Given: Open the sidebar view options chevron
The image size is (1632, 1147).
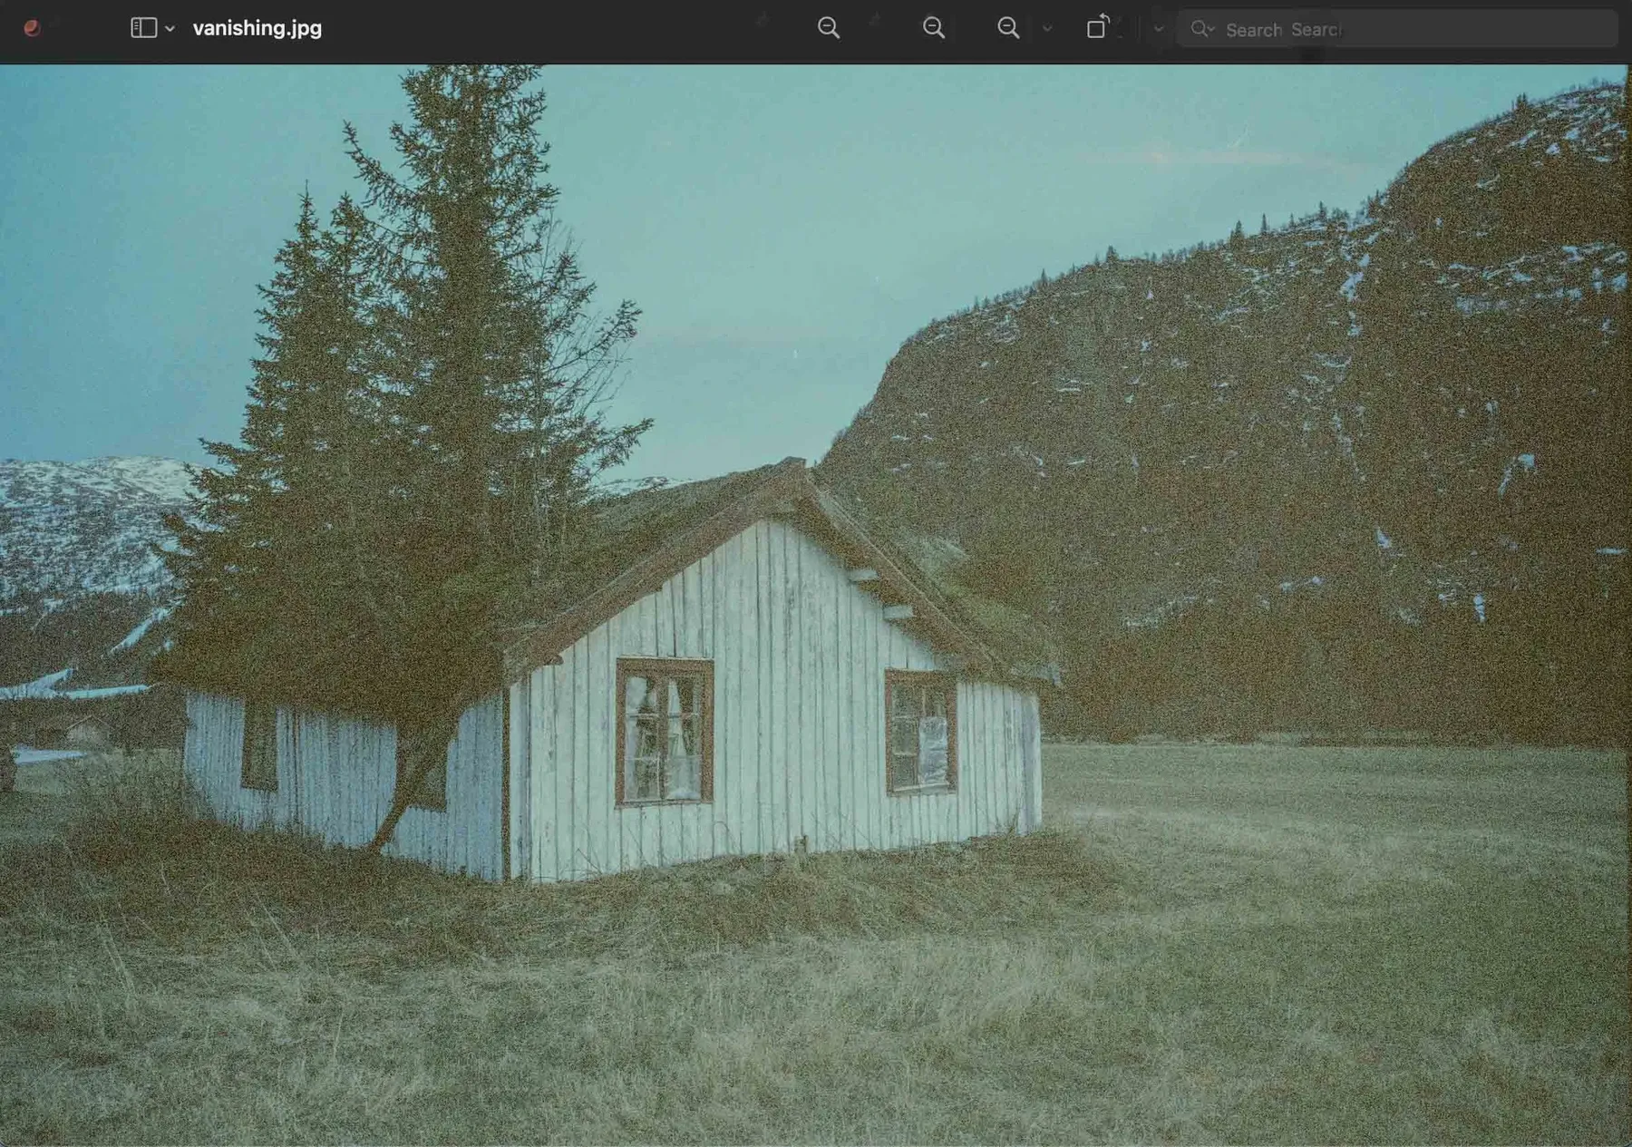Looking at the screenshot, I should tap(170, 29).
